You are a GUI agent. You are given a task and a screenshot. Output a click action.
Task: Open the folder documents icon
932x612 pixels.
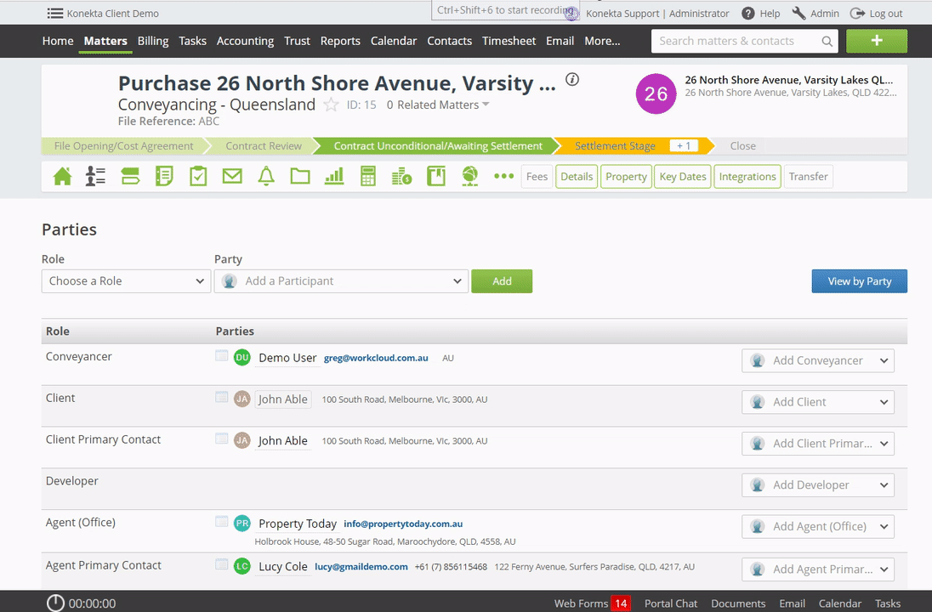tap(300, 176)
